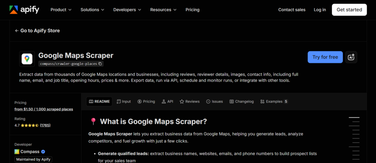Go to Pricing in top navigation
Screen dimensions: 376x163
(192, 10)
